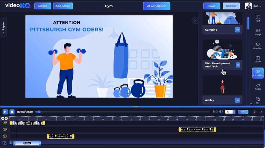The height and width of the screenshot is (148, 265).
Task: Toggle closed captions CC icon
Action: [215, 111]
